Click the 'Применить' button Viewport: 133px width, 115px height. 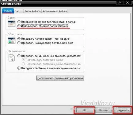coord(122,110)
